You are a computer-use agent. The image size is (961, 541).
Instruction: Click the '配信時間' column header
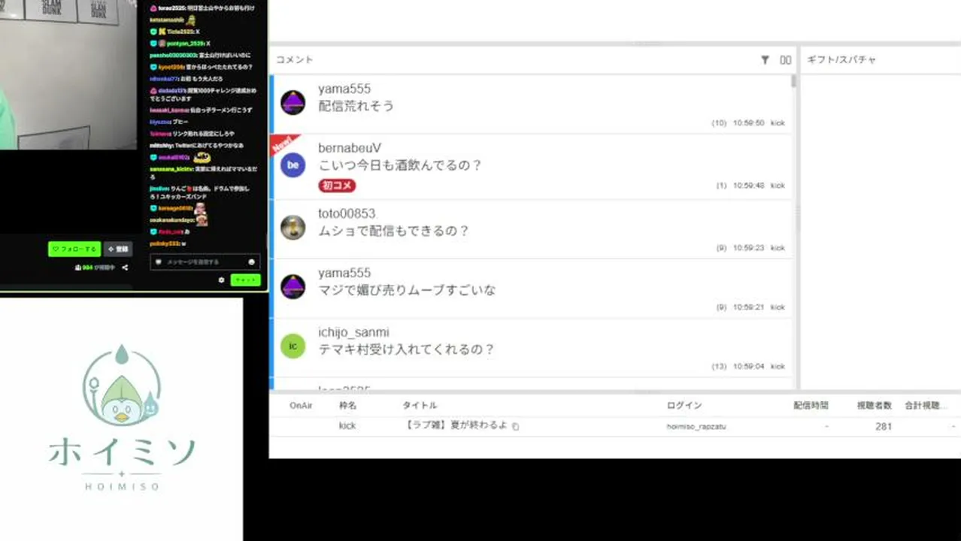811,405
